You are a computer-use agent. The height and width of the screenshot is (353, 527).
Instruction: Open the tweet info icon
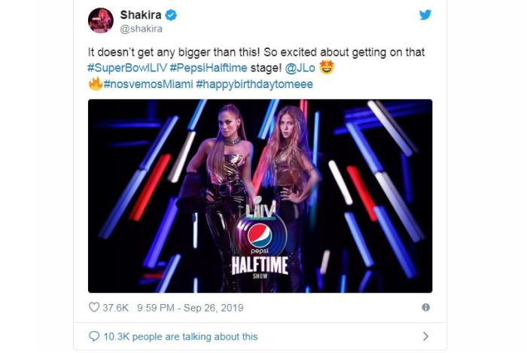click(x=425, y=307)
